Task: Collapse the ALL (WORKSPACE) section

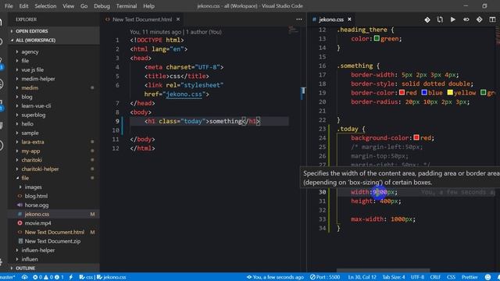Action: coord(54,40)
